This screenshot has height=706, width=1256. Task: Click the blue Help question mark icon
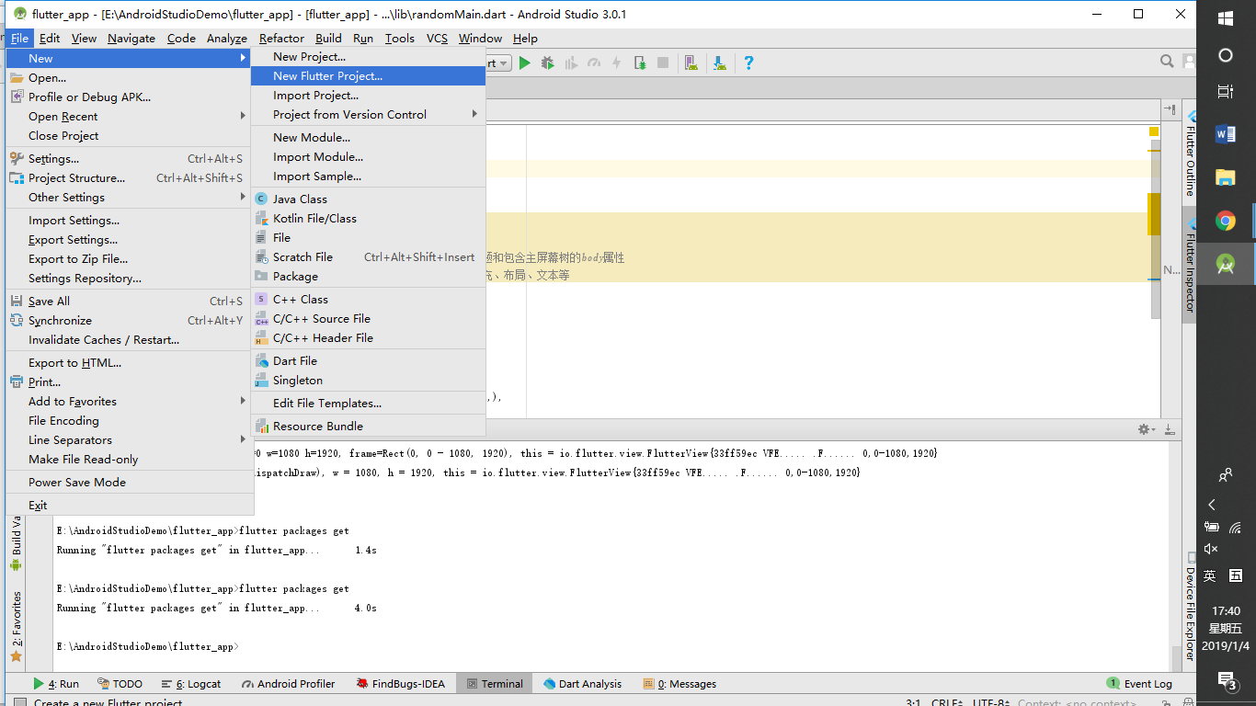(748, 63)
